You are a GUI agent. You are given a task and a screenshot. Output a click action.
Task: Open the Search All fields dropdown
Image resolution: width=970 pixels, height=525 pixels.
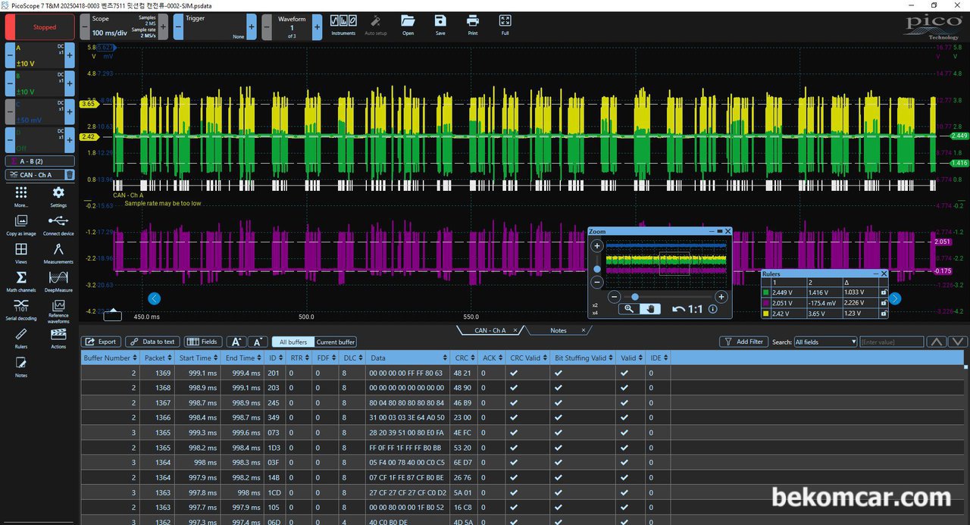click(x=825, y=342)
